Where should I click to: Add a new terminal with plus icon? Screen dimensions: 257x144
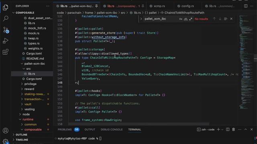[218, 130]
